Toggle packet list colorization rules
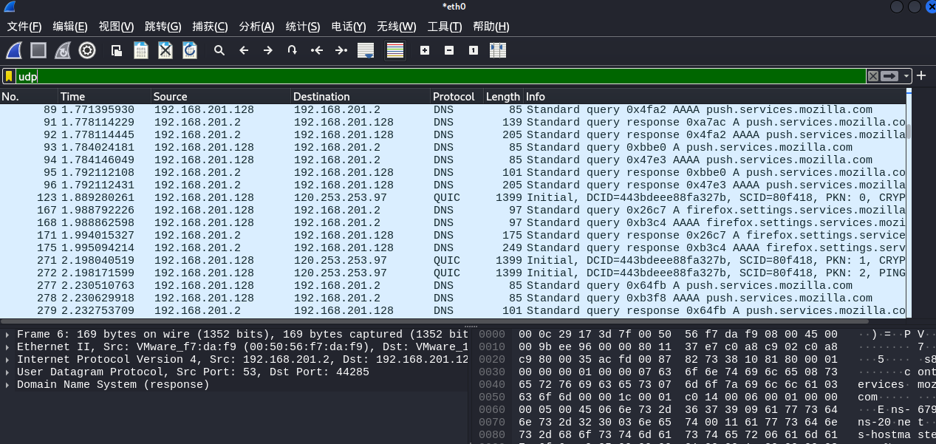 [395, 50]
